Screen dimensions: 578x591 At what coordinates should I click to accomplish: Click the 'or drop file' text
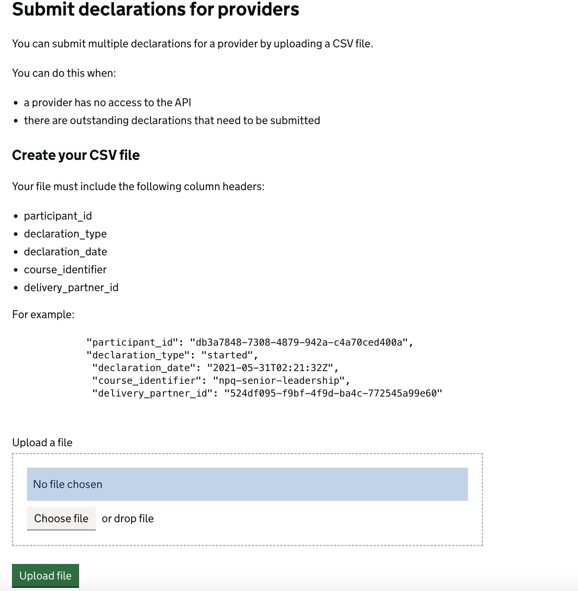coord(128,518)
